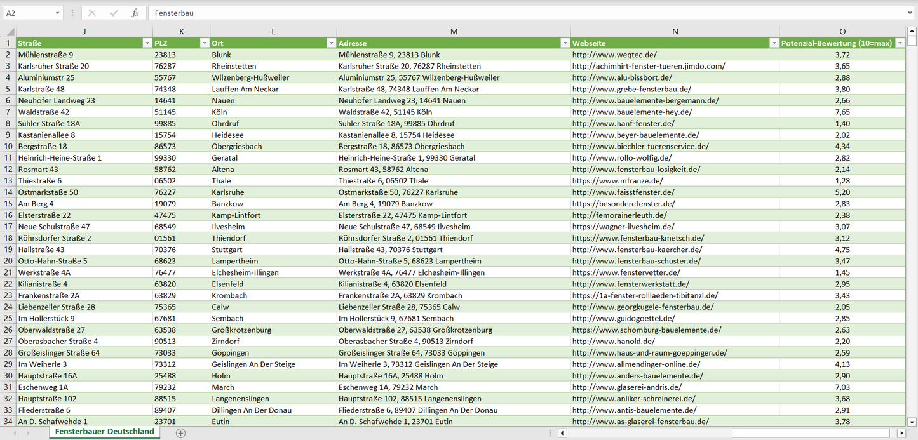This screenshot has height=440, width=918.
Task: Select column M header
Action: pos(453,32)
